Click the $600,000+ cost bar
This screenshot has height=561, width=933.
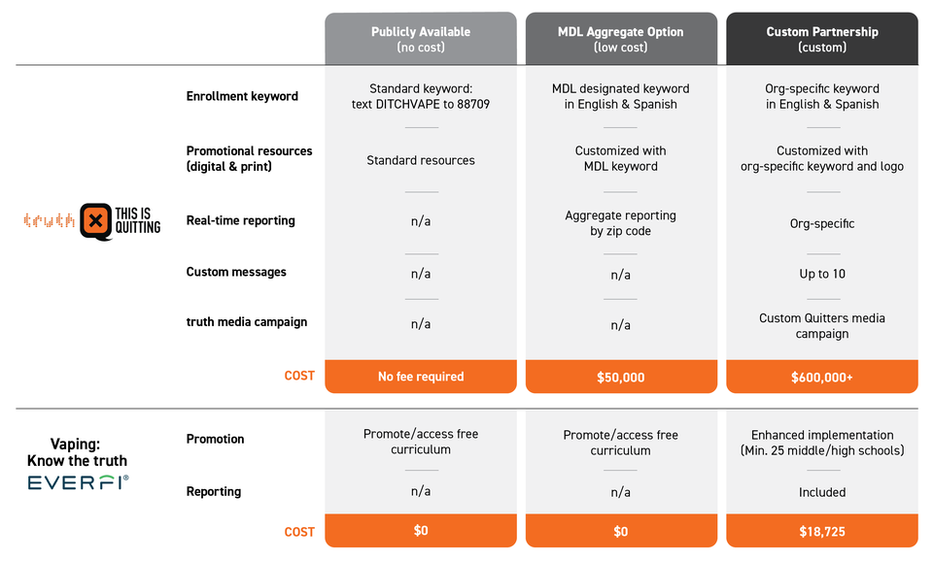(x=822, y=377)
